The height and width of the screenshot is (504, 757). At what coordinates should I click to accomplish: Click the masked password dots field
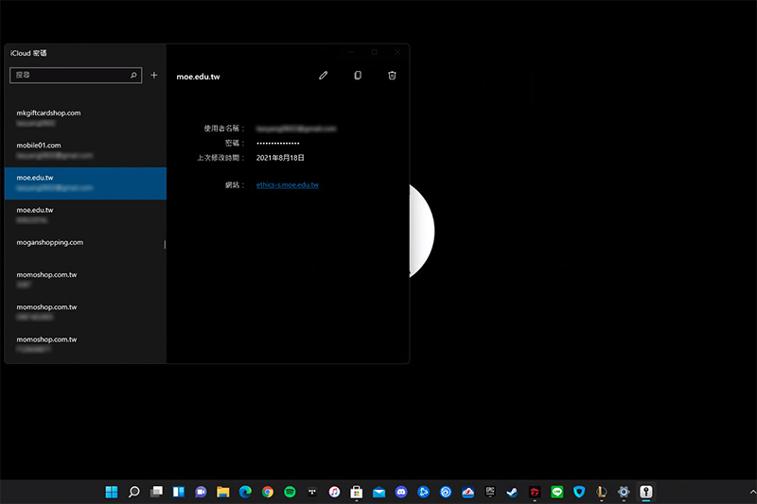point(278,143)
